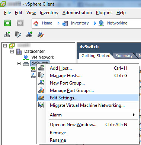Click the Migrate Virtual Machine Networking icon

[x=41, y=105]
